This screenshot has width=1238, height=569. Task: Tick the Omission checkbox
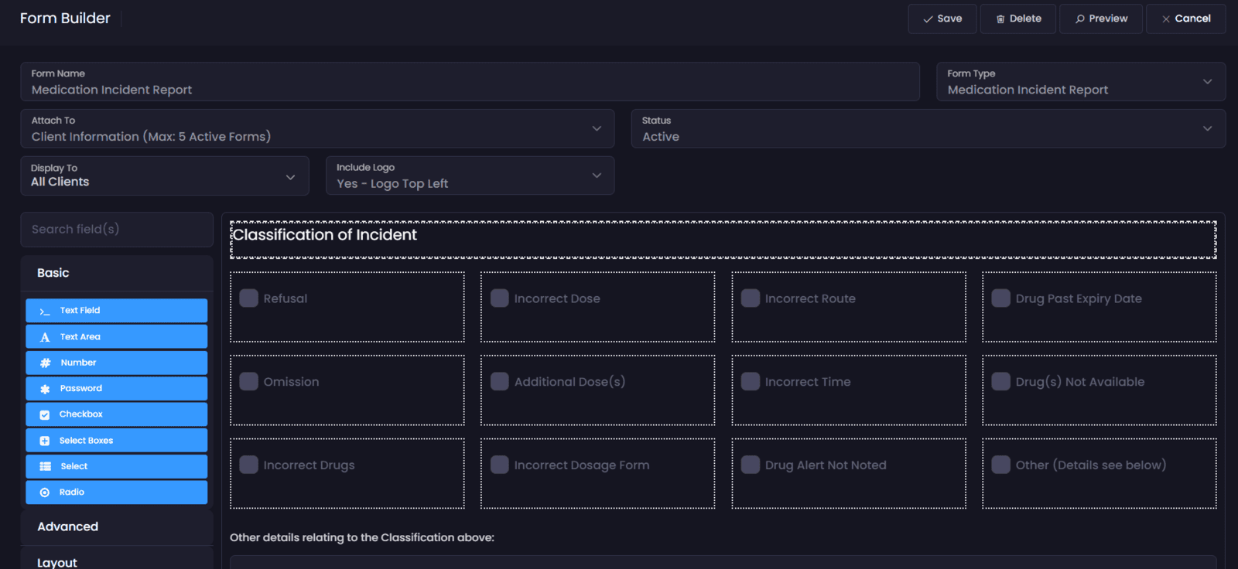click(249, 382)
